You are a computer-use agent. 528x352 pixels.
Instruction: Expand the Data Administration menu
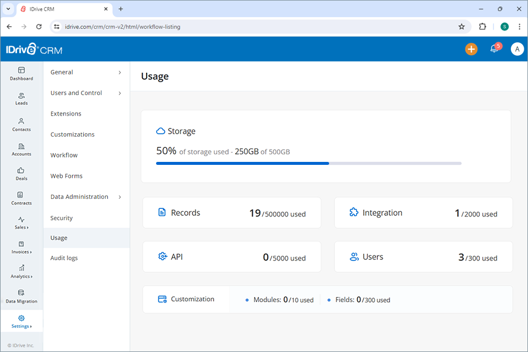click(79, 197)
